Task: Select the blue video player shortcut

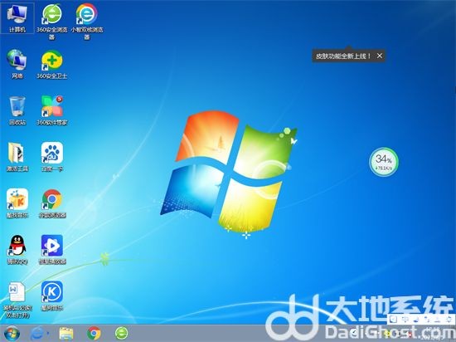Action: (x=52, y=249)
